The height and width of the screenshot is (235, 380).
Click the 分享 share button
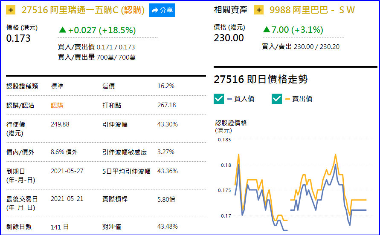pyautogui.click(x=162, y=10)
